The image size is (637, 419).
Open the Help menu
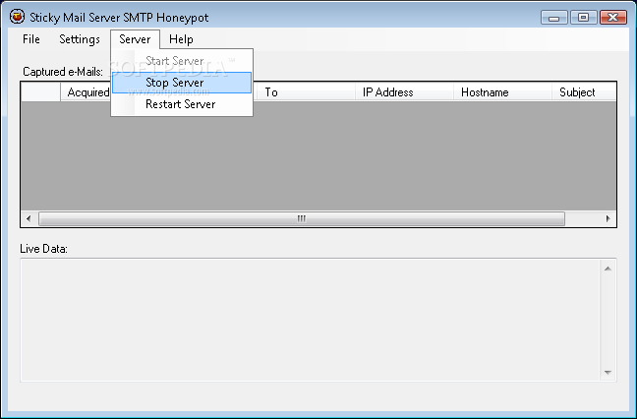[x=181, y=39]
